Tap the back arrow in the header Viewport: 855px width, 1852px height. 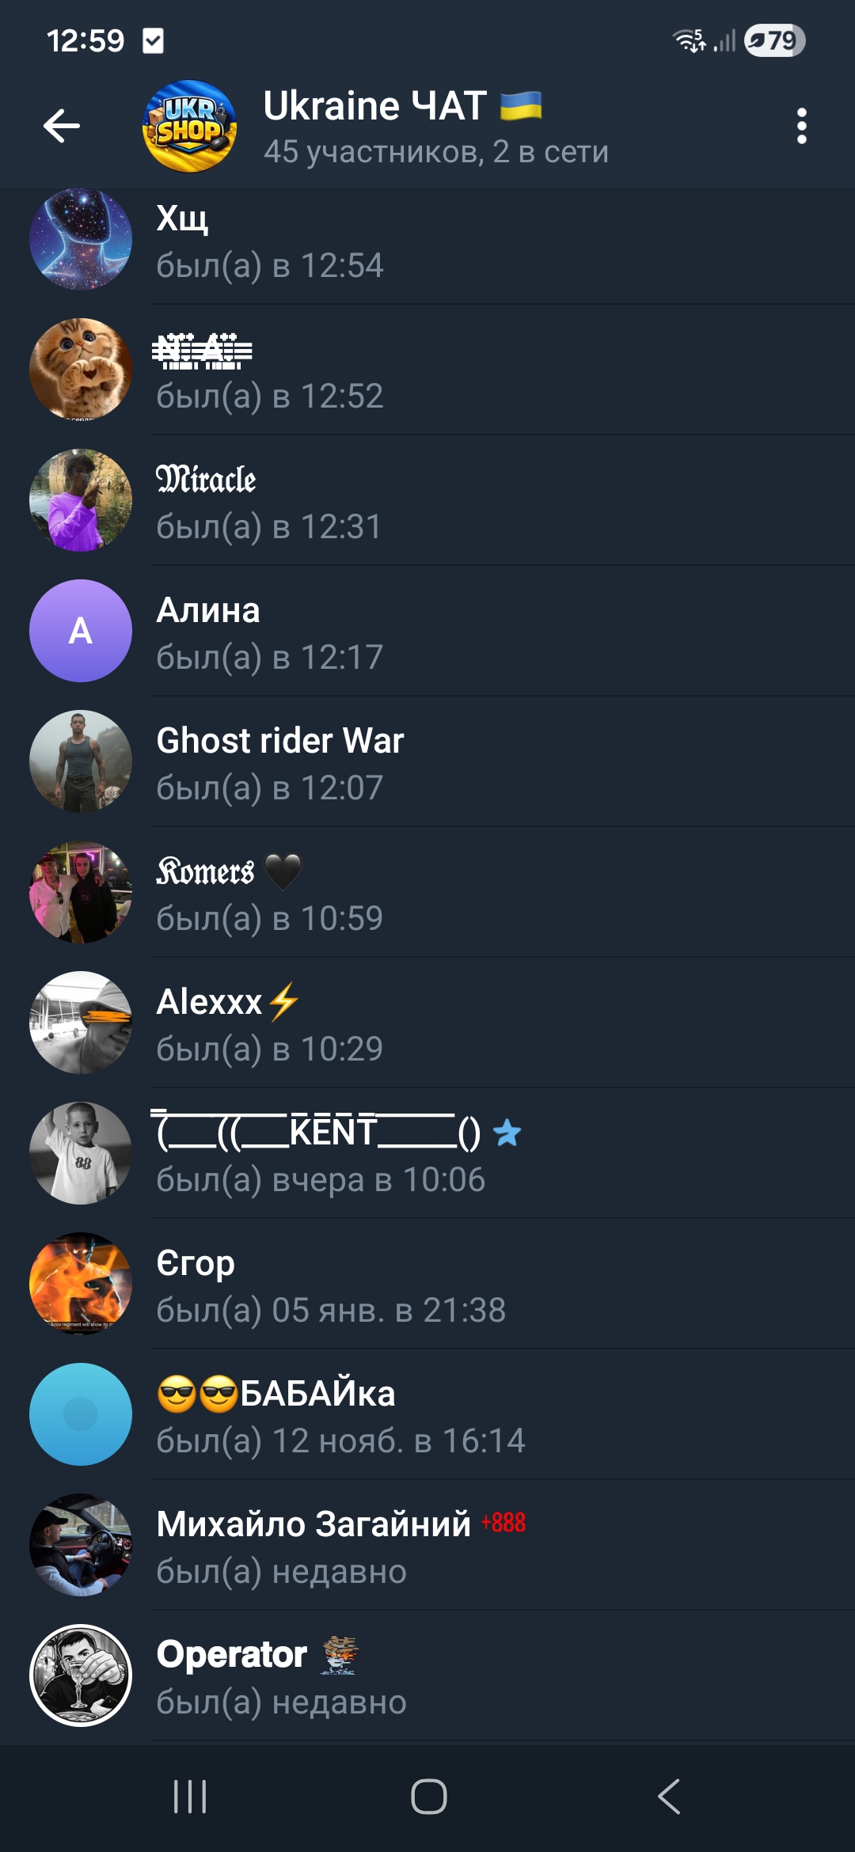pos(62,126)
